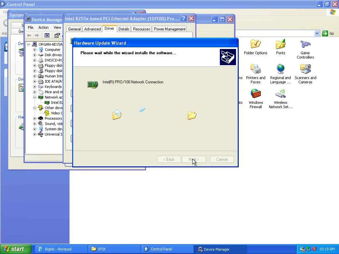Click the Processors device icon

[41, 118]
